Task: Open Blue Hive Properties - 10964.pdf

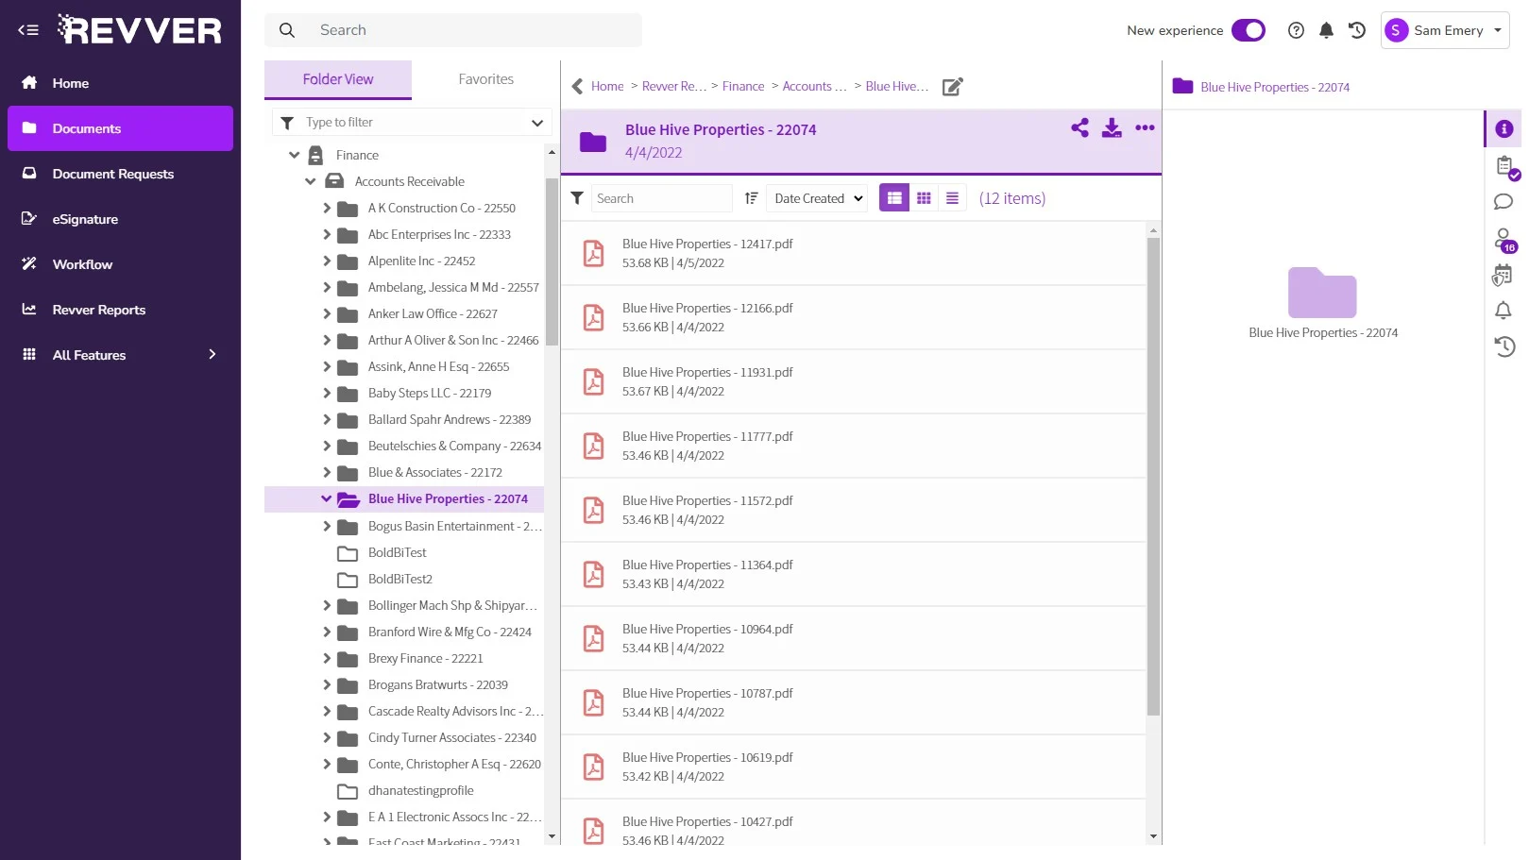Action: 707,630
